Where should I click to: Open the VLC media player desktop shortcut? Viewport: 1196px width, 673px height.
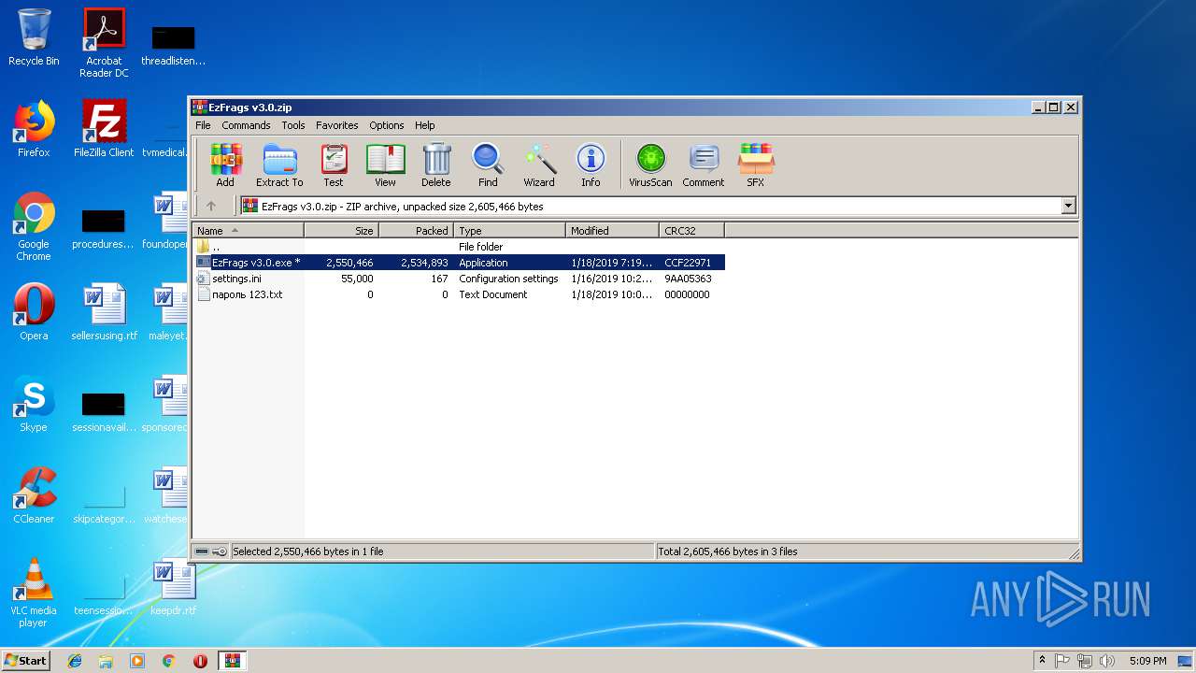34,593
